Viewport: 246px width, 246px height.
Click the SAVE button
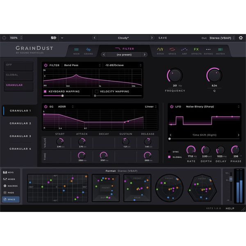(x=162, y=38)
